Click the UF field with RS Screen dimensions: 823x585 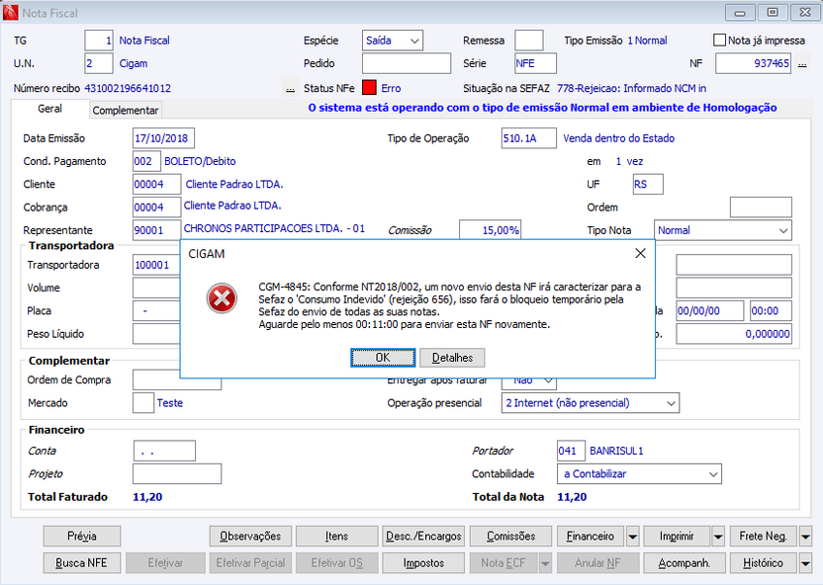[x=648, y=185]
